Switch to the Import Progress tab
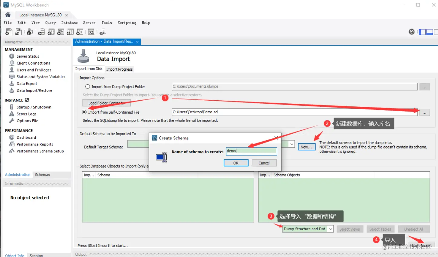438x257 pixels. [x=119, y=69]
